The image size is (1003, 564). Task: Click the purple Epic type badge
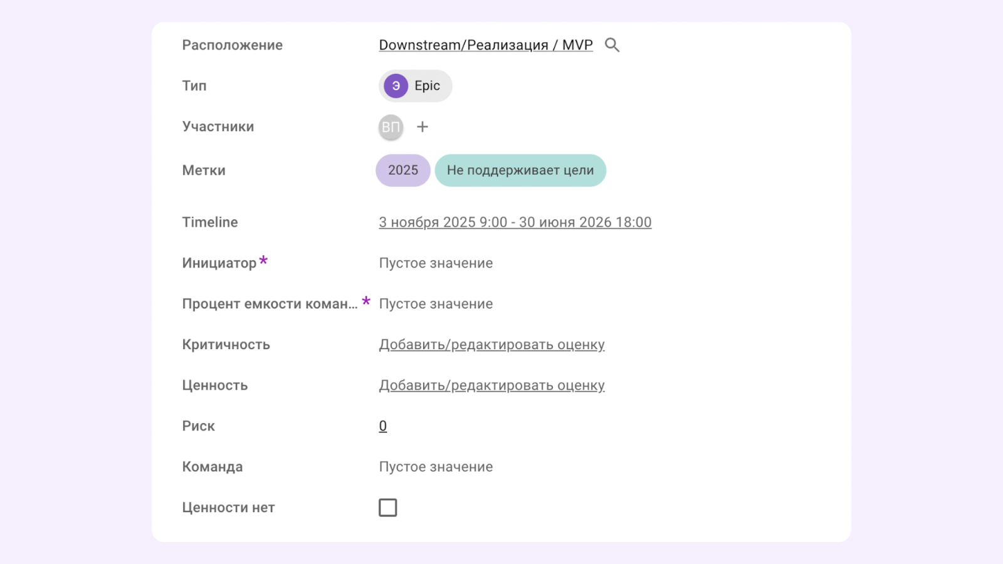click(415, 86)
